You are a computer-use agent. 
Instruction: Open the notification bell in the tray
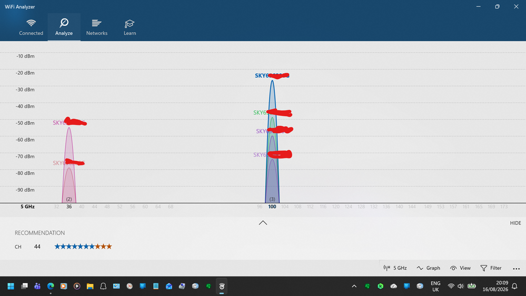pos(514,287)
